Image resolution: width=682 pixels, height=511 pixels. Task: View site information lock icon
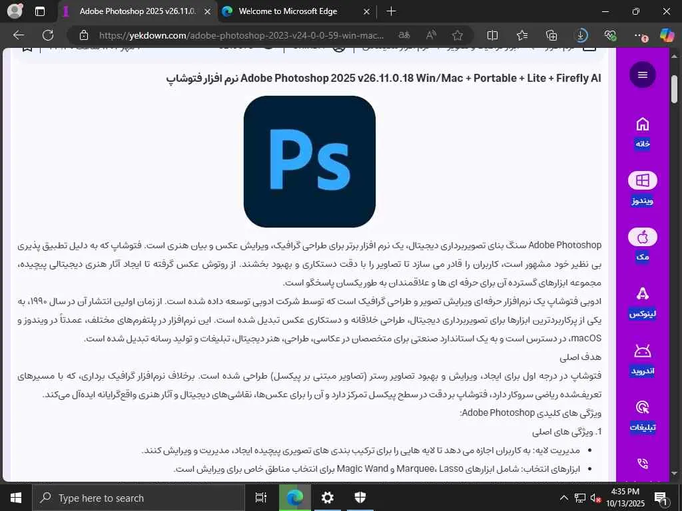83,35
